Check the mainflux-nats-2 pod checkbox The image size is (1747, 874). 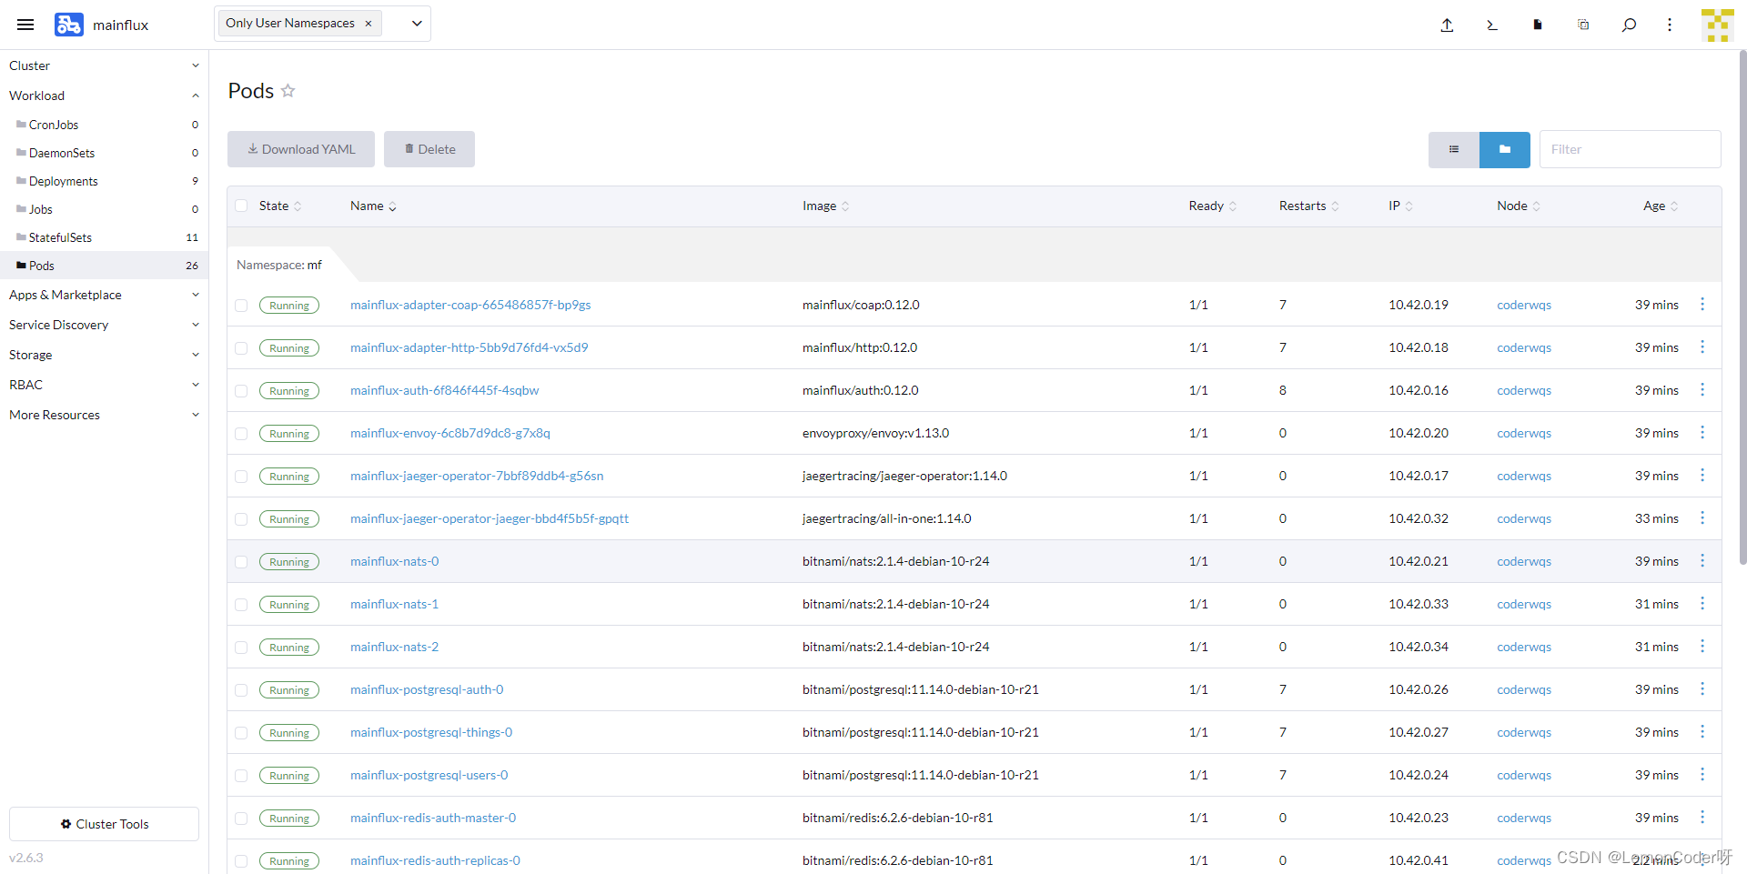click(241, 648)
